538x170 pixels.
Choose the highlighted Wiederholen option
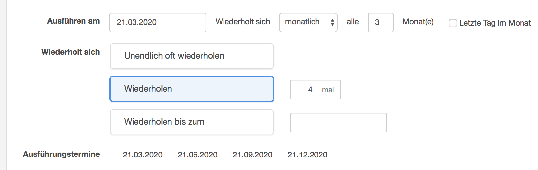click(192, 89)
